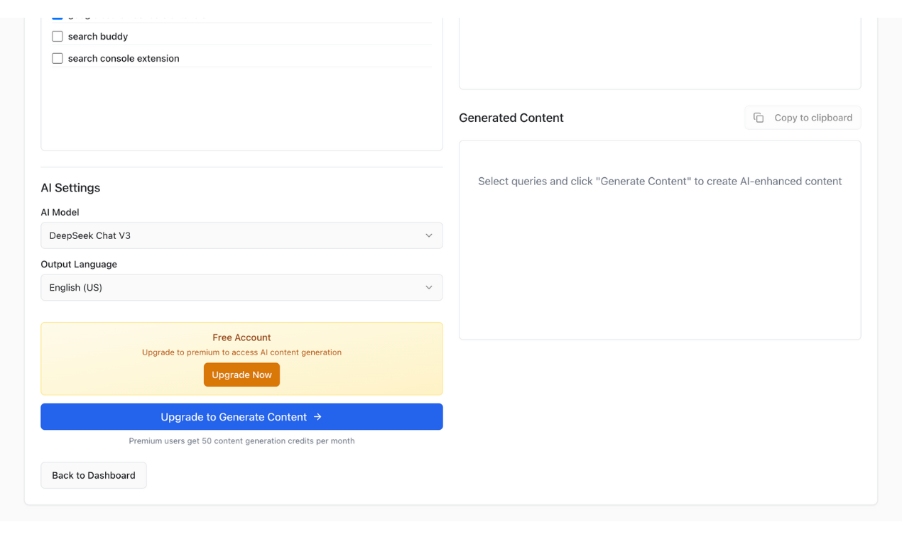Select the search buddy query label
This screenshot has width=902, height=539.
pyautogui.click(x=98, y=36)
